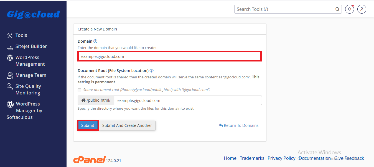The image size is (374, 167).
Task: Click the Site Quality Monitoring magnifier icon
Action: coord(10,87)
